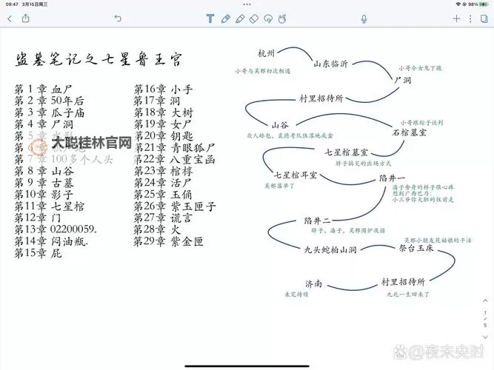Go back using the left chevron

click(10, 18)
